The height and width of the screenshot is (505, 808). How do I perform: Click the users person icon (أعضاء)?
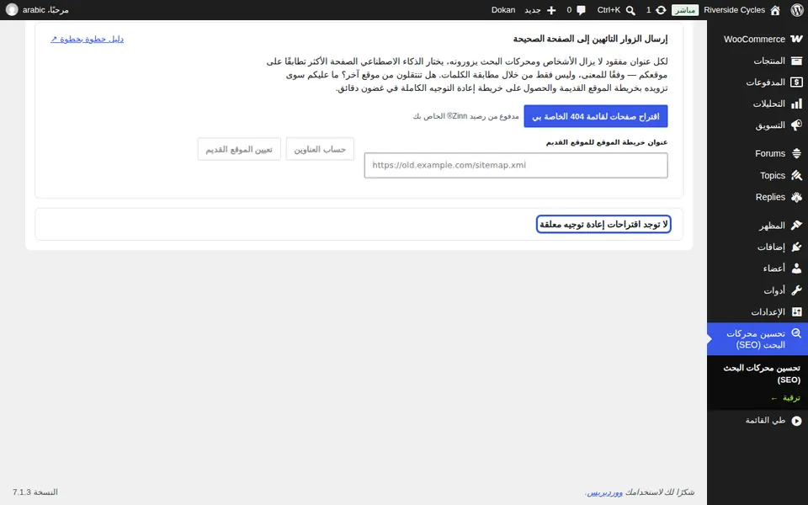click(x=796, y=268)
